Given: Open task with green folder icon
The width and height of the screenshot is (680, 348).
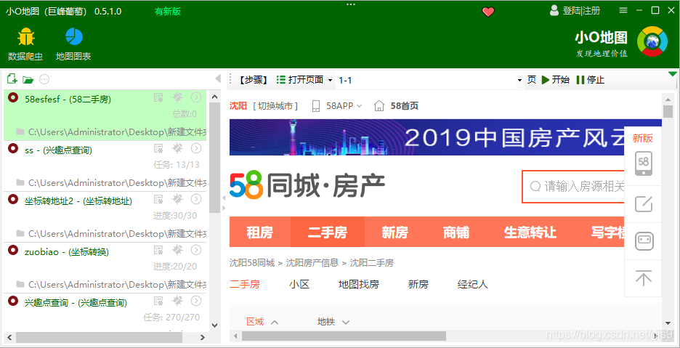Looking at the screenshot, I should pos(28,79).
